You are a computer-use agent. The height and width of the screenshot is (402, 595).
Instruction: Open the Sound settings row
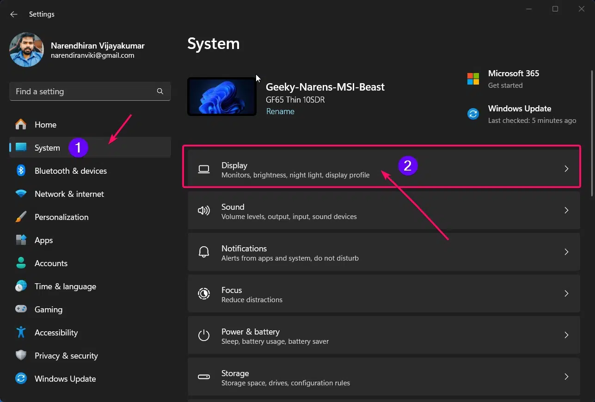[384, 211]
